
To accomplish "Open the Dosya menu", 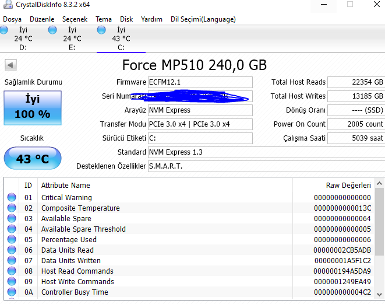I will (x=12, y=19).
